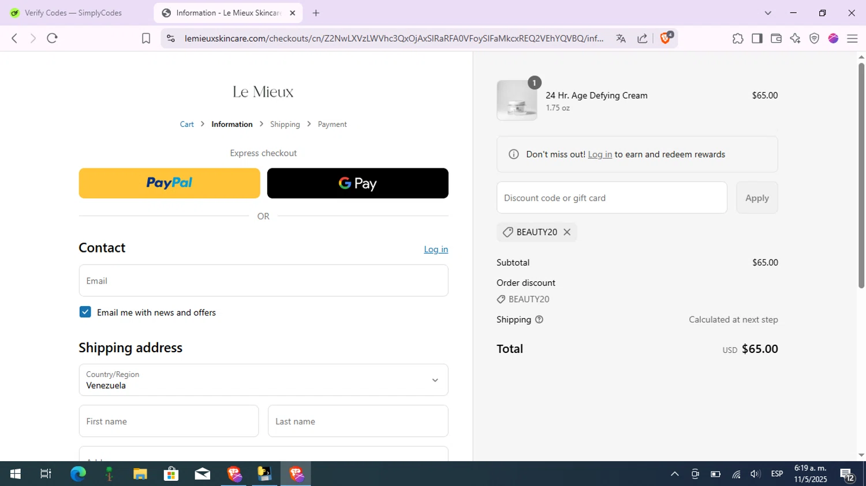This screenshot has width=866, height=486.
Task: Click Information breadcrumb step
Action: coord(232,124)
